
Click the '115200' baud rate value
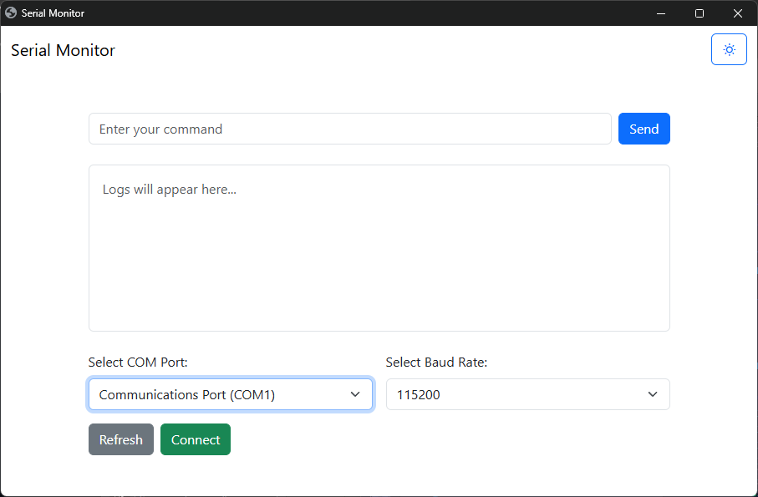(418, 394)
